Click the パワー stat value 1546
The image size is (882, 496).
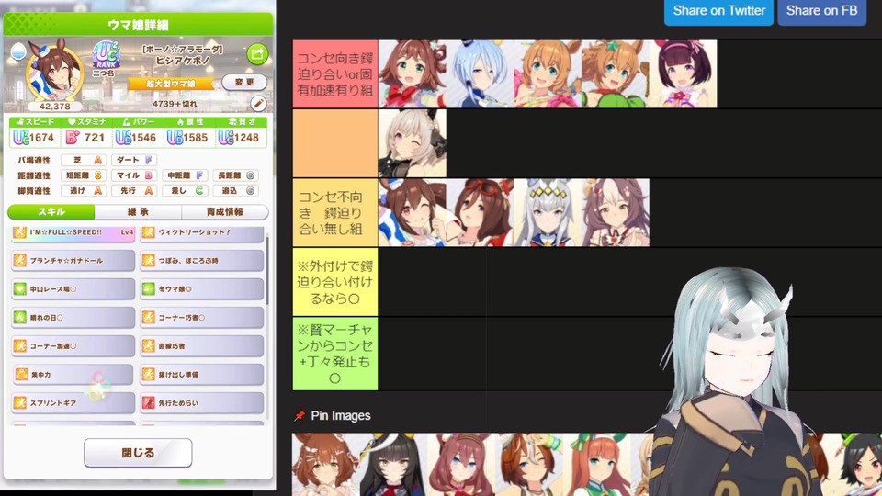point(144,138)
